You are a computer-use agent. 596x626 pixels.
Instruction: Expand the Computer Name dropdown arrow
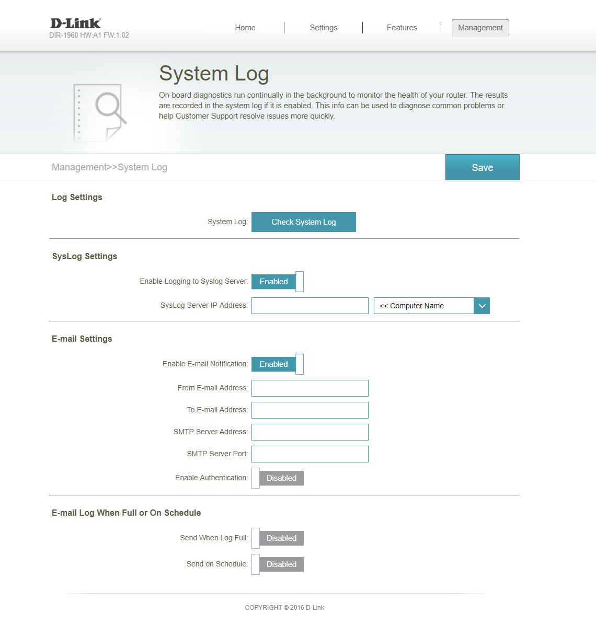pos(482,306)
